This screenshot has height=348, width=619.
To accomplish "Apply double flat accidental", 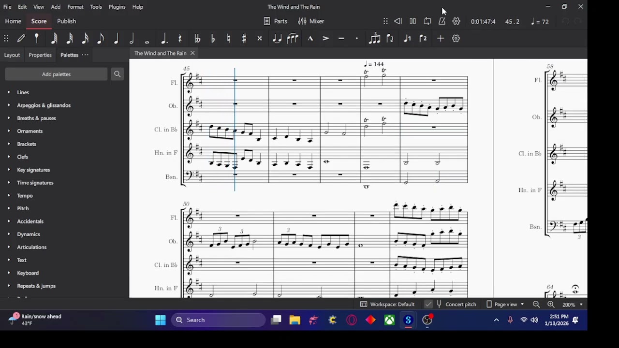I will pyautogui.click(x=197, y=38).
